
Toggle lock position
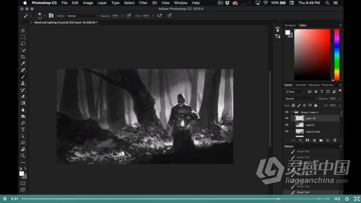click(304, 106)
